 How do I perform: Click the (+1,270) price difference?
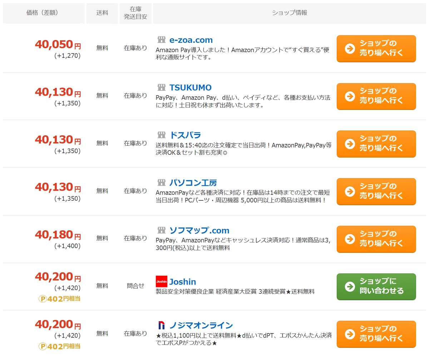click(x=68, y=56)
